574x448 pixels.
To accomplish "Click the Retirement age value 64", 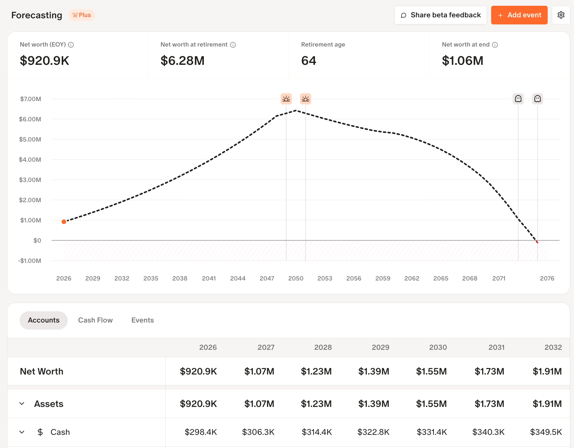I will click(x=309, y=61).
